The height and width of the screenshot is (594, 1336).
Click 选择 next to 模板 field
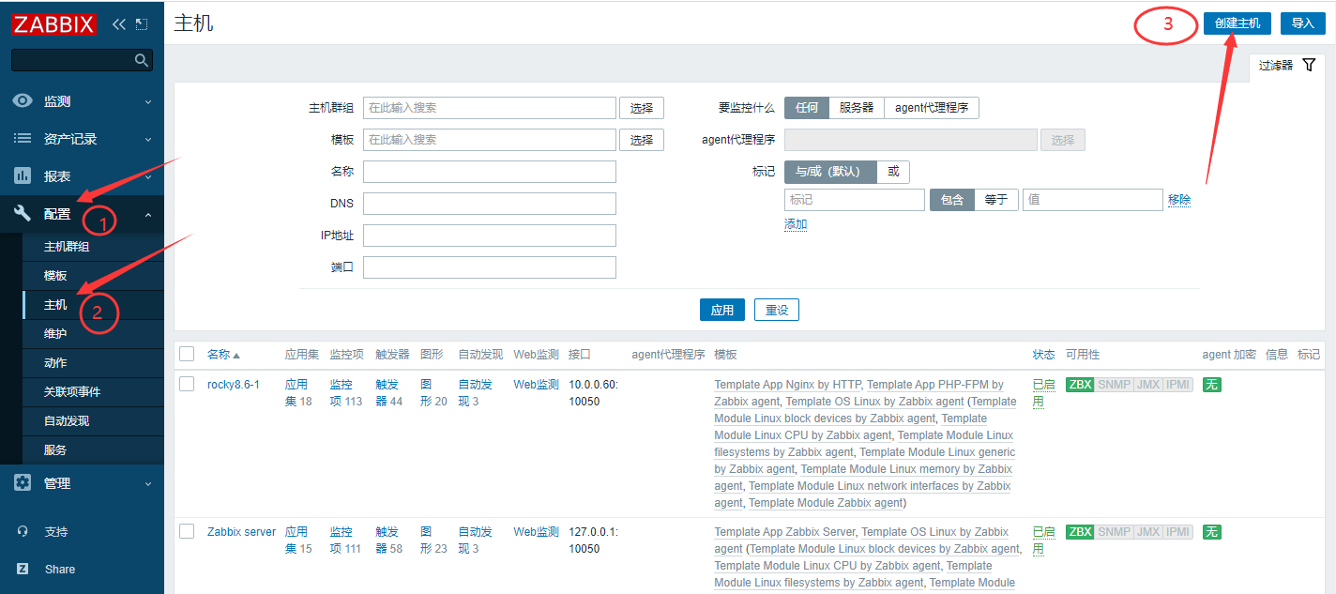coord(642,140)
